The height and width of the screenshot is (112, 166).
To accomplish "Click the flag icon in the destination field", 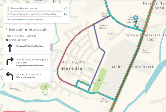I will [x=9, y=14].
